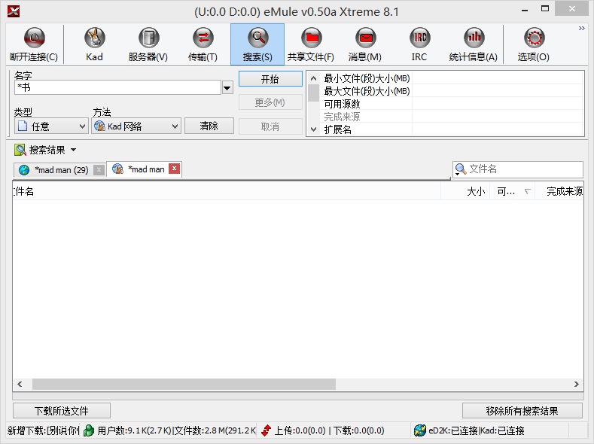
Task: Sort by the complete sources (完成来源) column
Action: (x=559, y=192)
